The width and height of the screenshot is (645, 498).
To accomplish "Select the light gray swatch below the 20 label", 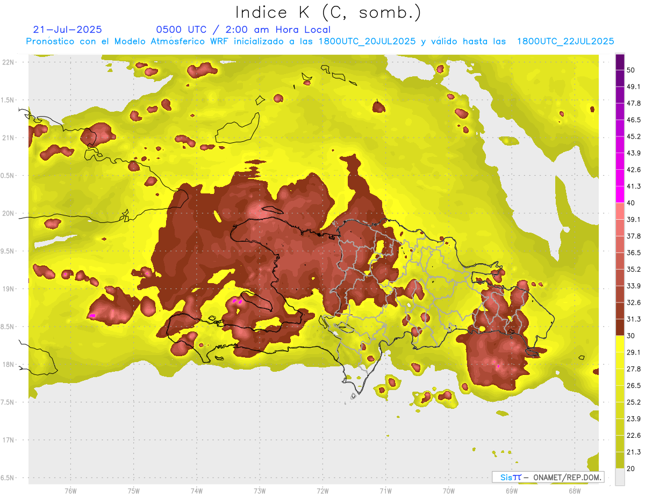I will (620, 477).
